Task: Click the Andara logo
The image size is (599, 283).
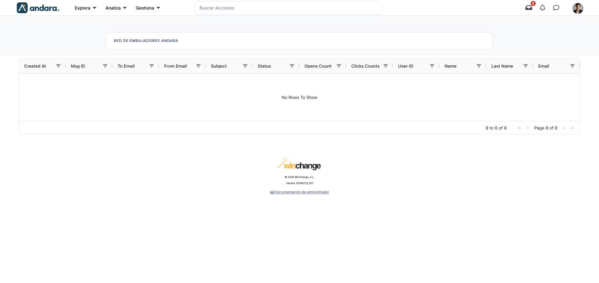Action: click(38, 8)
